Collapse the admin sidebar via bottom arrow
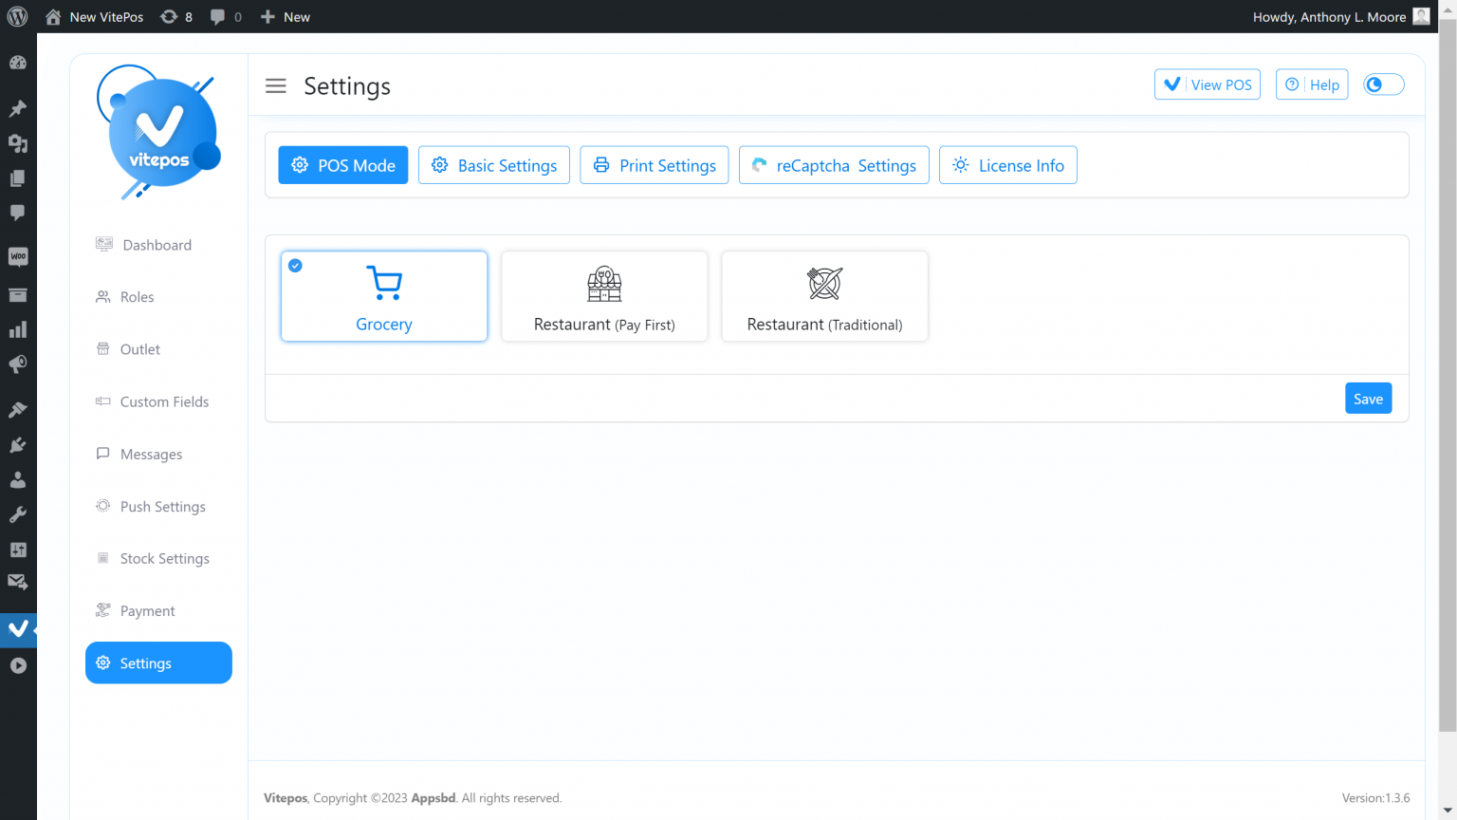 (18, 665)
